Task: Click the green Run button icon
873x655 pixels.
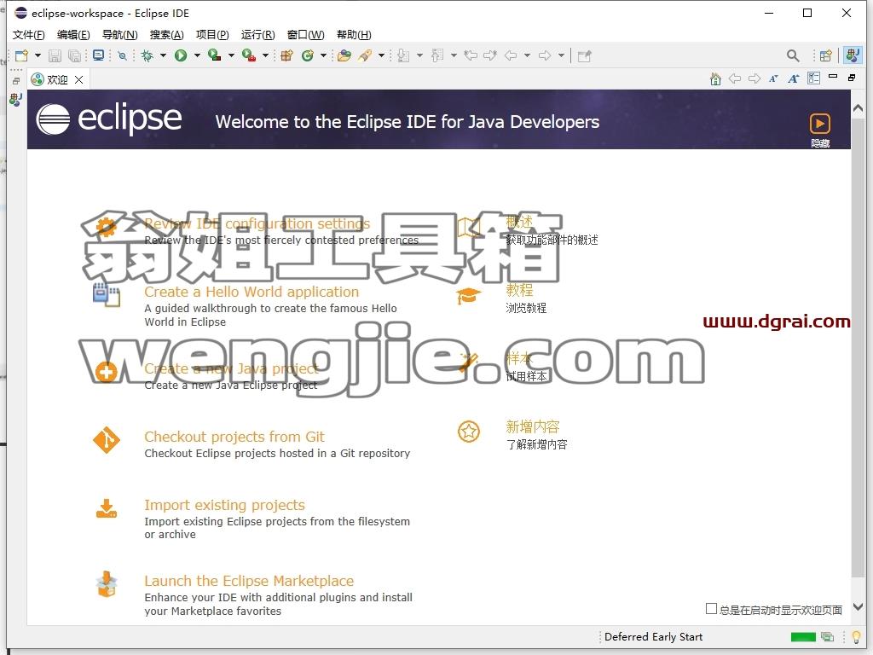Action: coord(181,55)
